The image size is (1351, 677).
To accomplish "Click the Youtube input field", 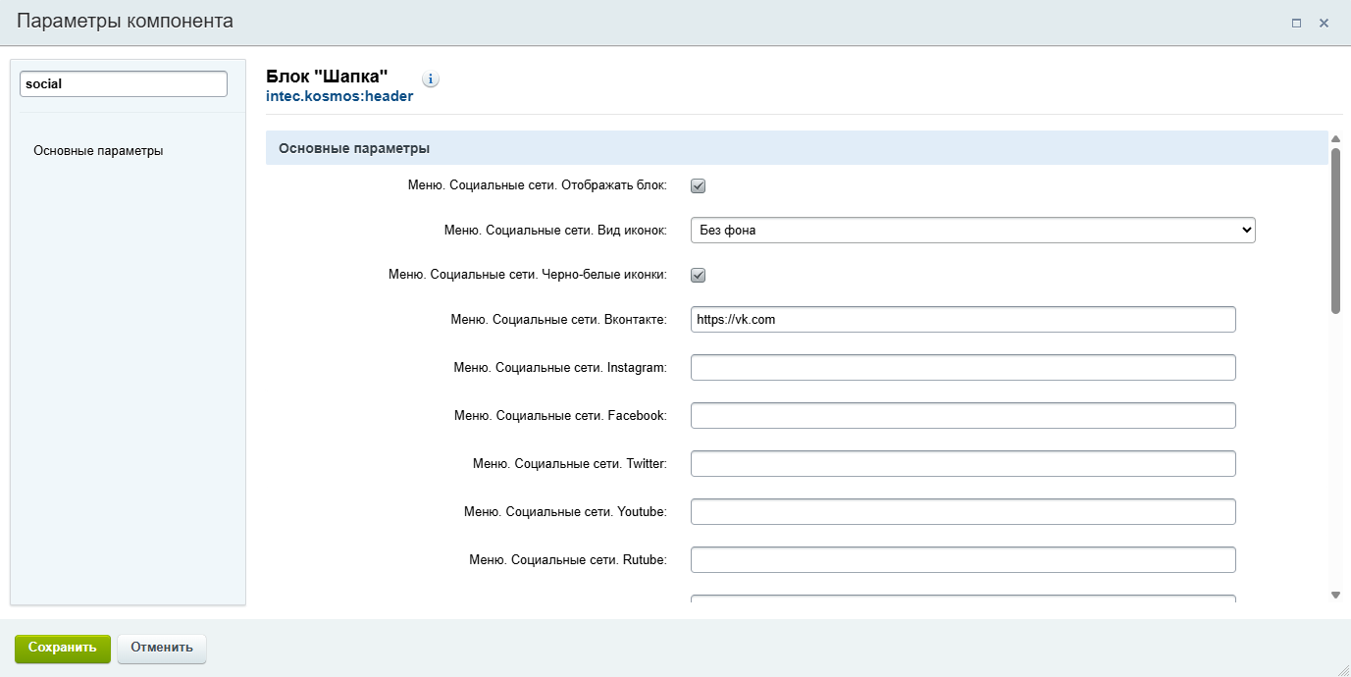I will point(962,512).
